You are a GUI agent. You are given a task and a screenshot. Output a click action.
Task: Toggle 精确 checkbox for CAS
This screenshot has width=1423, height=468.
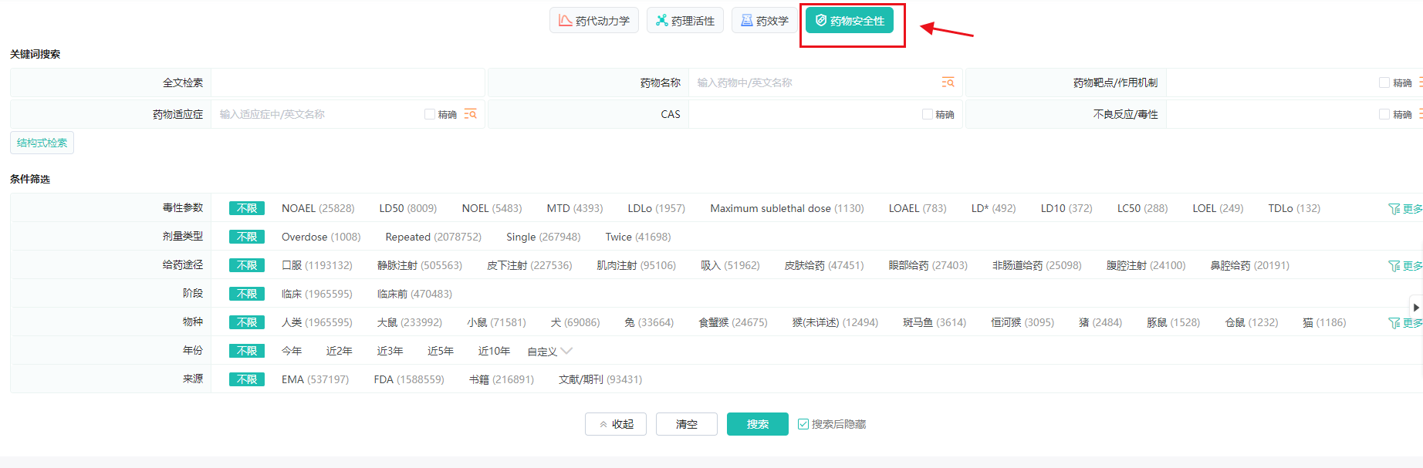point(928,114)
